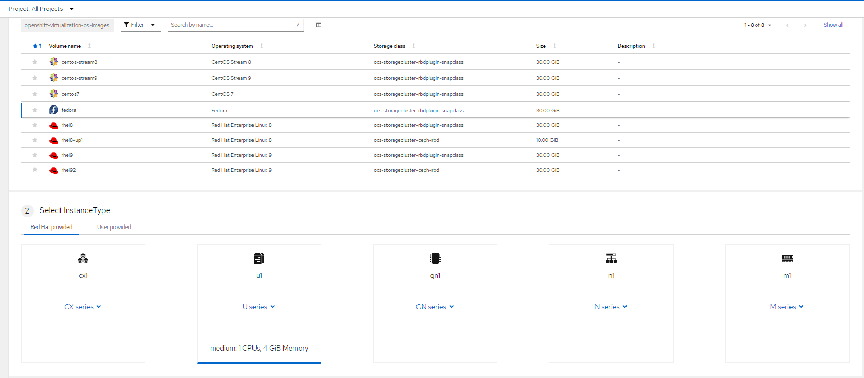
Task: Toggle favorite star for fedora volume
Action: pos(35,110)
